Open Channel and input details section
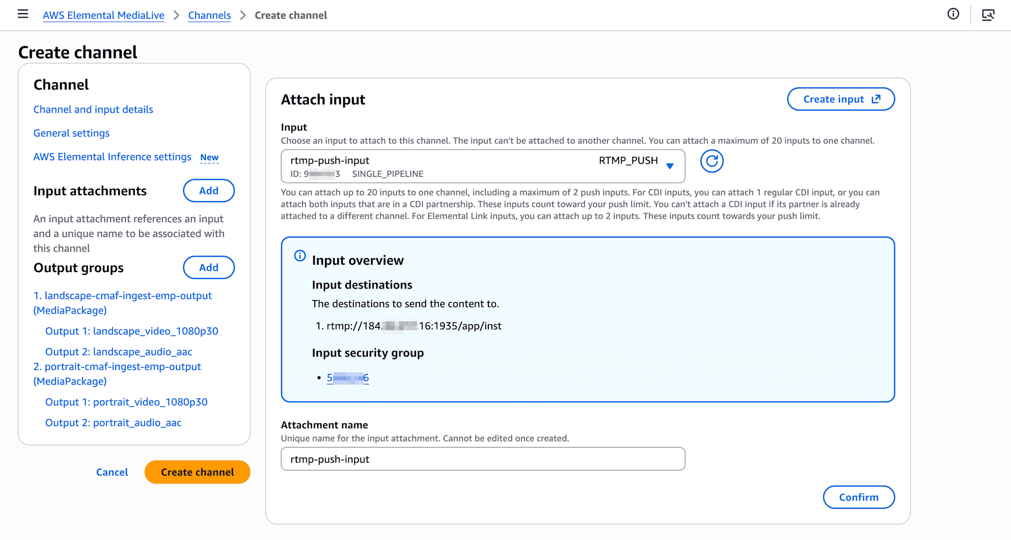1011x540 pixels. 93,110
